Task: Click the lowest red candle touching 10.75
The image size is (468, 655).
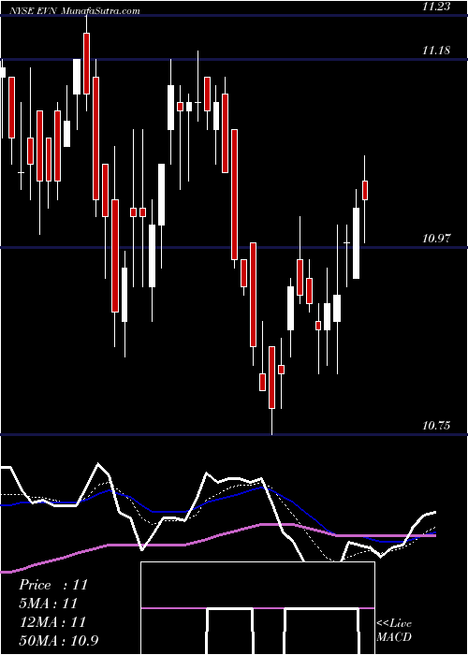Action: [x=271, y=377]
